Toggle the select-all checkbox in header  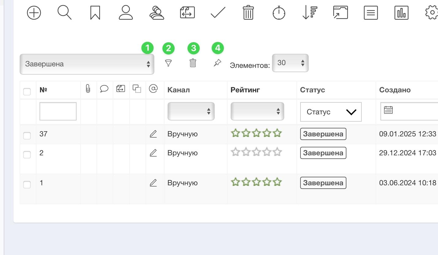[x=27, y=91]
